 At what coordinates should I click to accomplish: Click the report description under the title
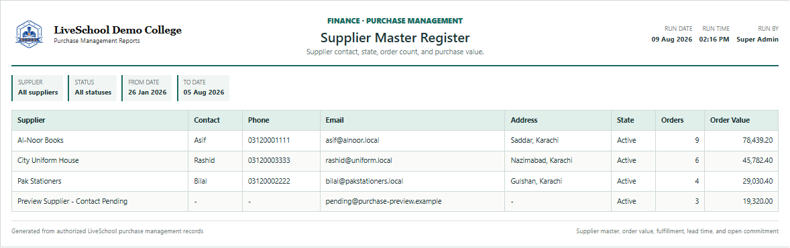(395, 52)
